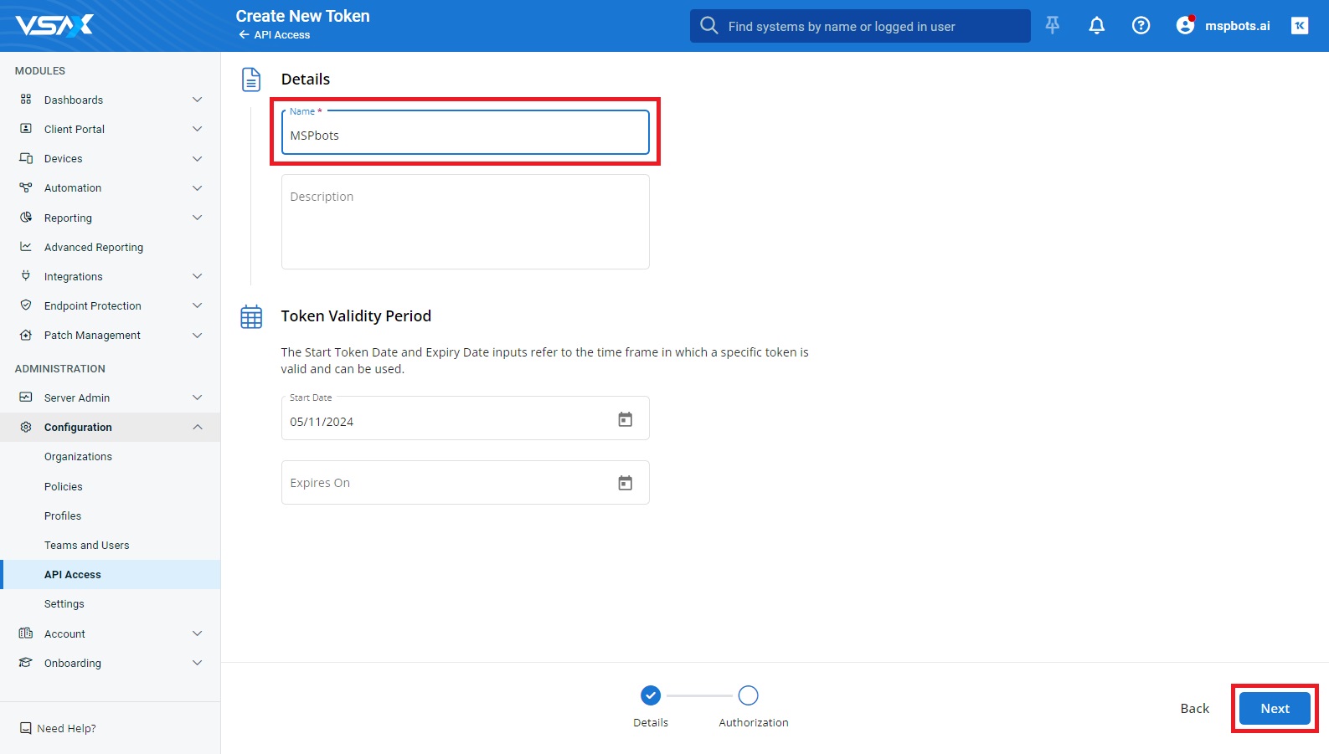1329x754 pixels.
Task: Go to Advanced Reporting
Action: click(x=94, y=248)
